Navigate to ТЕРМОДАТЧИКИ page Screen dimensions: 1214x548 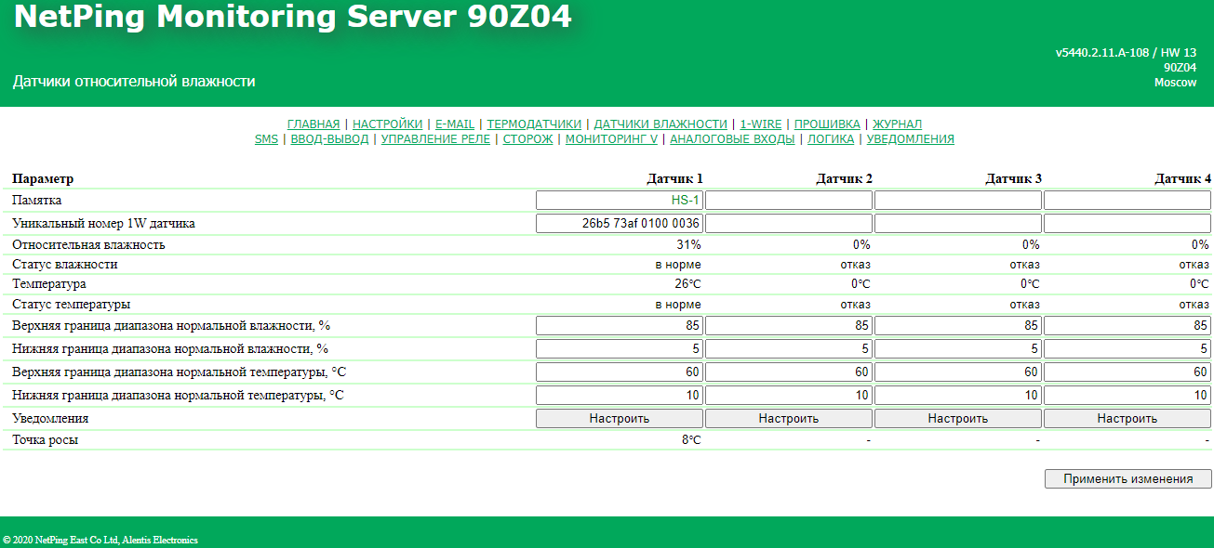(x=534, y=124)
